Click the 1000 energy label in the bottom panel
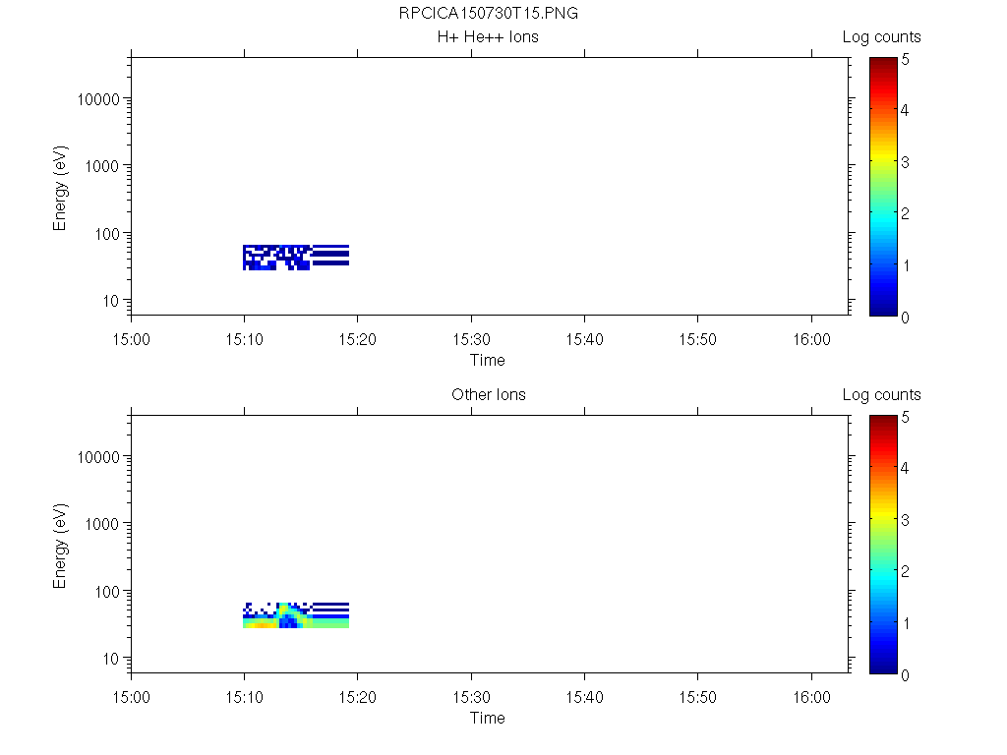 [102, 524]
